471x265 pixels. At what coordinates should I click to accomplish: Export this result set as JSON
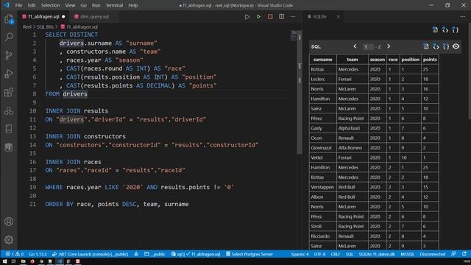point(446,46)
